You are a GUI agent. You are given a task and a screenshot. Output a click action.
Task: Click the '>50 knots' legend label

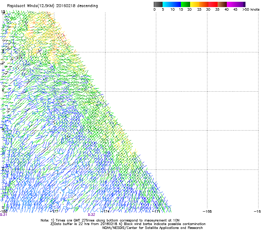pyautogui.click(x=251, y=10)
